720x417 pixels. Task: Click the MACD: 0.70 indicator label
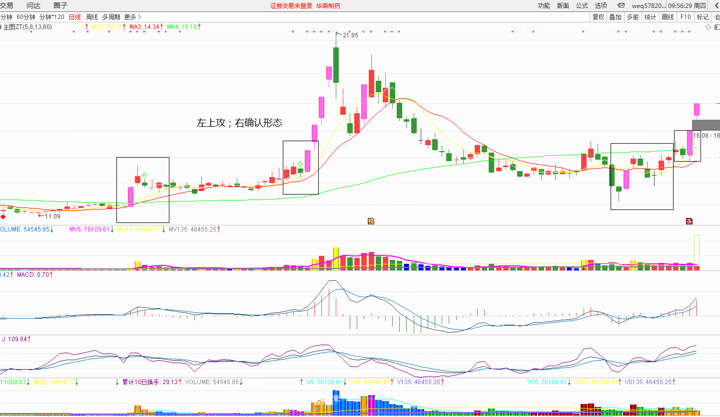[32, 274]
